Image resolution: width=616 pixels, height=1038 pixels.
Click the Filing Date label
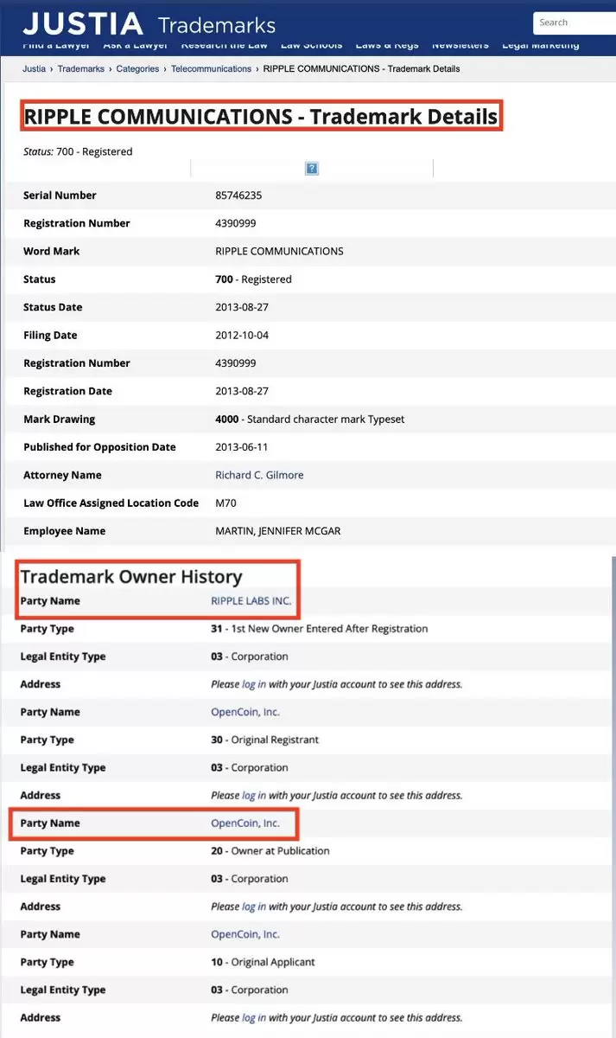pos(50,335)
